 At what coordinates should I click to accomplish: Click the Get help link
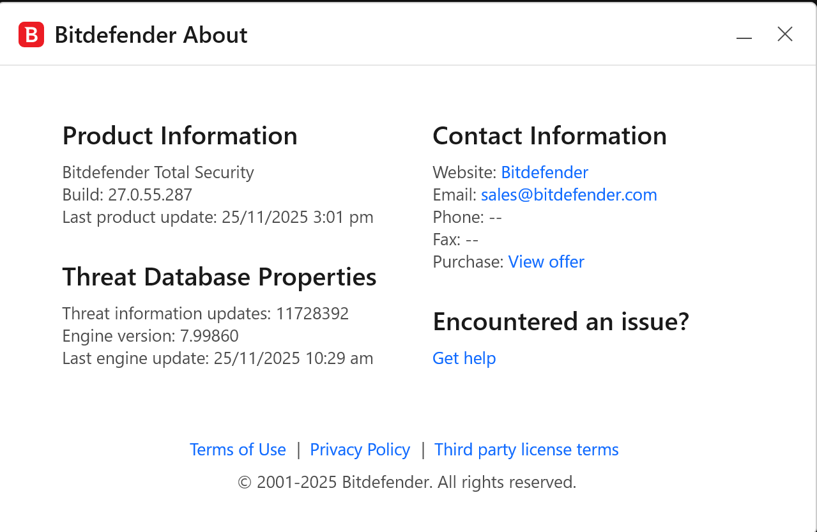tap(464, 358)
